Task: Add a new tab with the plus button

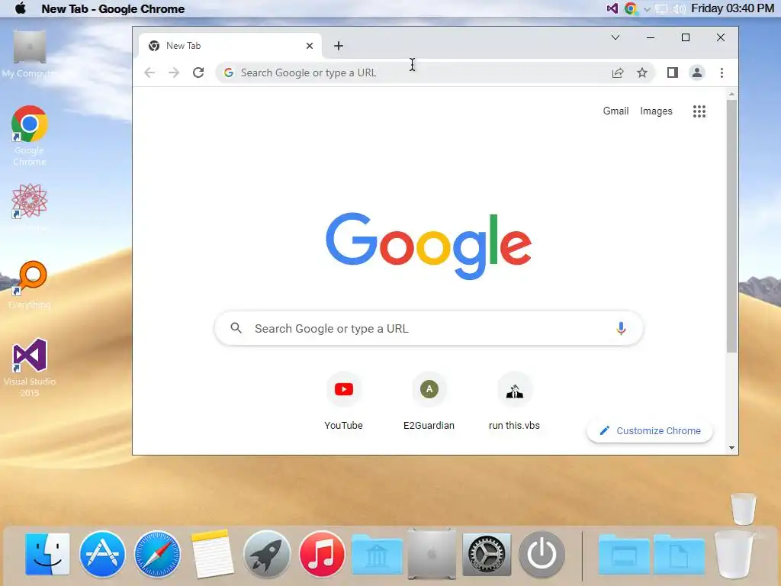Action: (x=339, y=46)
